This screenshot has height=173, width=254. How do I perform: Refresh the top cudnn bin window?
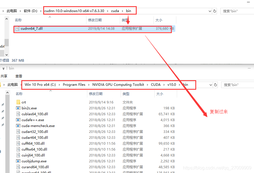point(215,11)
